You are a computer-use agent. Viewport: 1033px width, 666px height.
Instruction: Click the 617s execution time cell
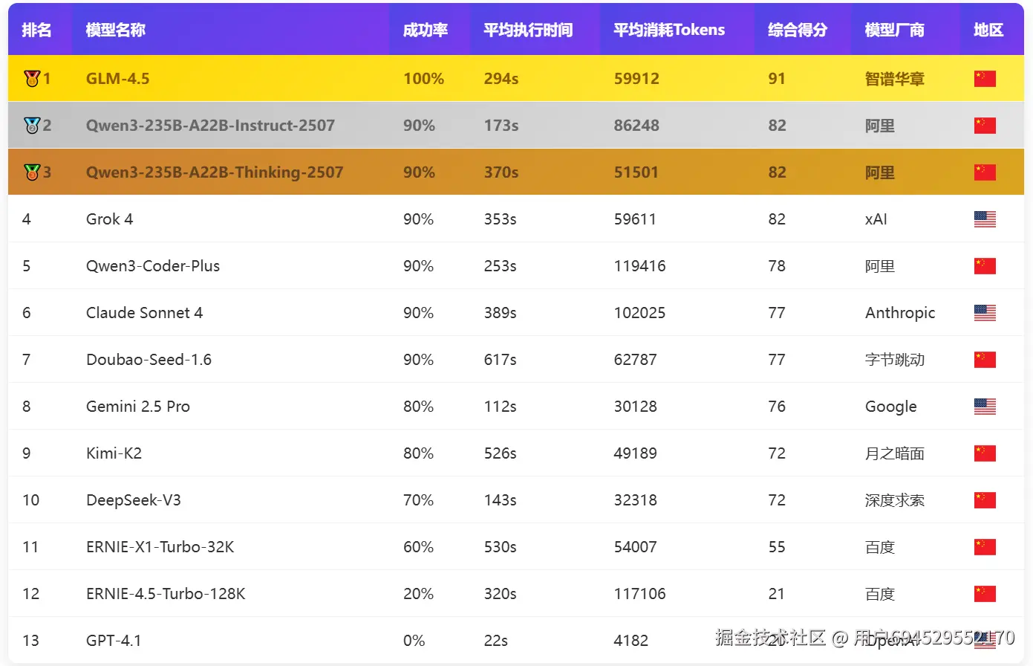click(x=500, y=360)
